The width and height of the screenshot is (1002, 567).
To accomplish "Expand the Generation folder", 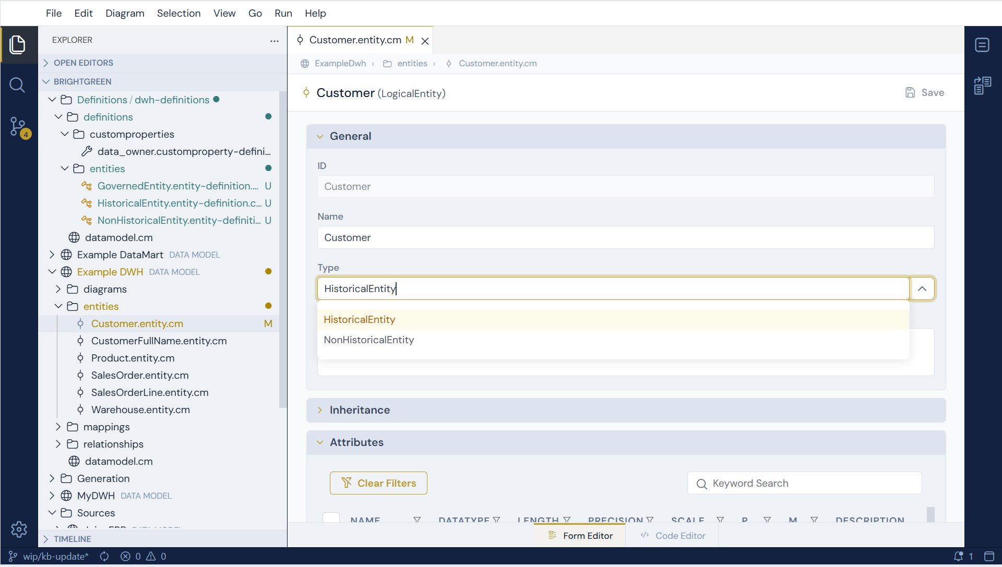I will (52, 479).
